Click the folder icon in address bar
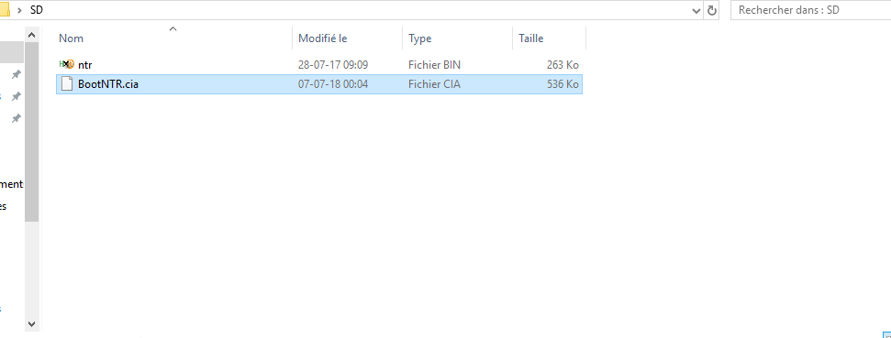Image resolution: width=891 pixels, height=338 pixels. [x=5, y=10]
